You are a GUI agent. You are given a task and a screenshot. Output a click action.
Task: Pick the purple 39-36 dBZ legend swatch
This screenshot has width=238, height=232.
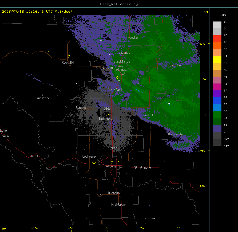pyautogui.click(x=217, y=94)
